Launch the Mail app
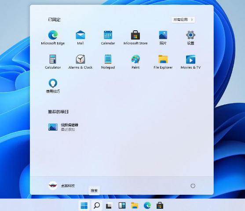245x211 pixels. pos(80,38)
